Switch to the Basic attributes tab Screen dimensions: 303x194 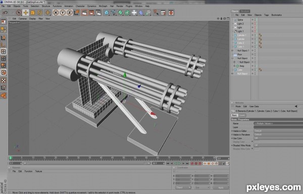pos(234,115)
